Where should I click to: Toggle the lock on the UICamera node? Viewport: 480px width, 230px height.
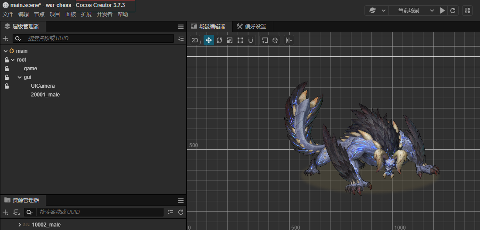(x=7, y=86)
